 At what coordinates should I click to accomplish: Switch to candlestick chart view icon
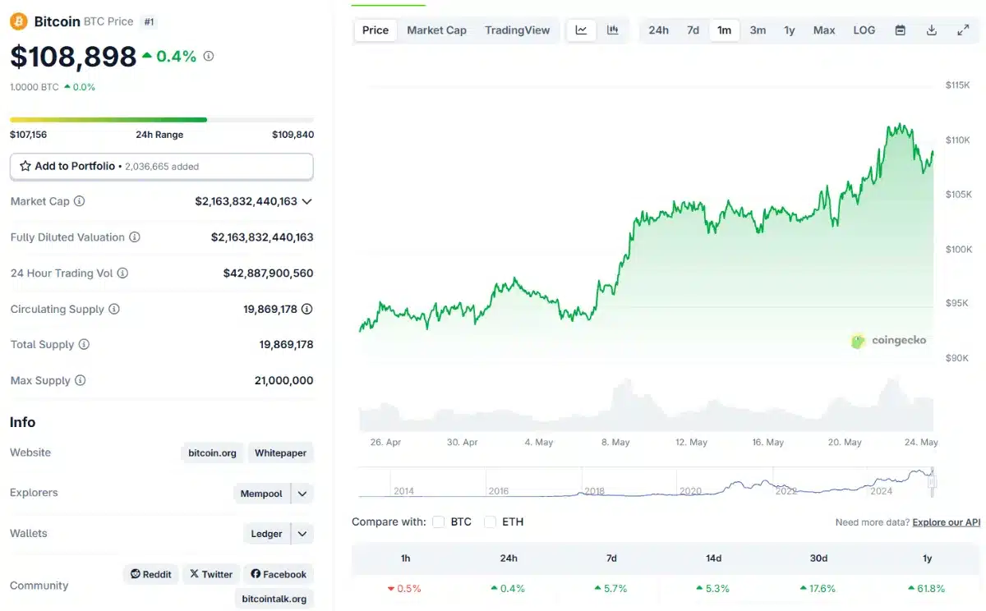[612, 30]
